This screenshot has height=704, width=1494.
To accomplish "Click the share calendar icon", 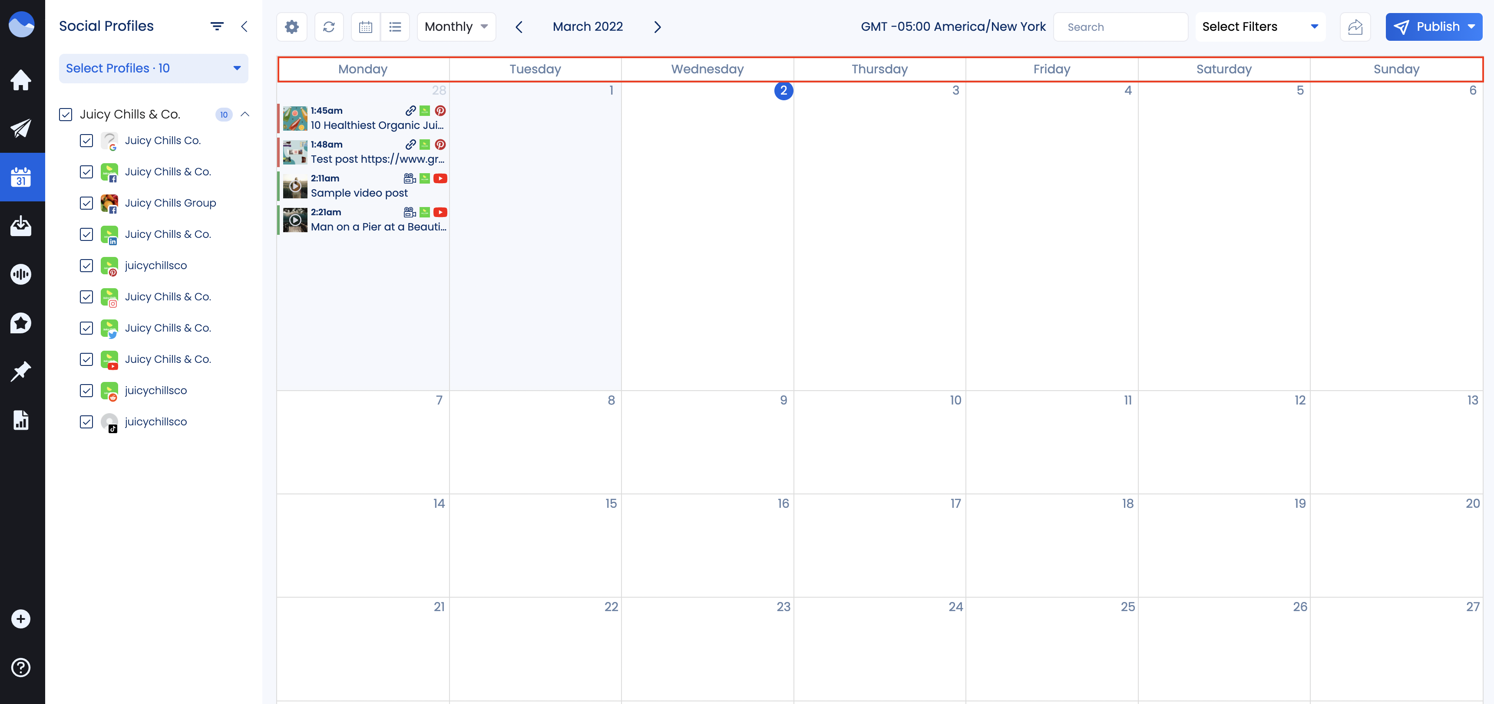I will pyautogui.click(x=1355, y=26).
